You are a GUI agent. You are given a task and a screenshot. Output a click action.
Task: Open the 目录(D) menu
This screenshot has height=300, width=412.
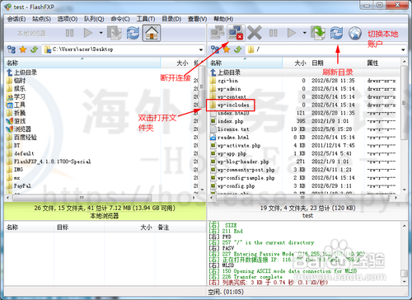(x=171, y=19)
